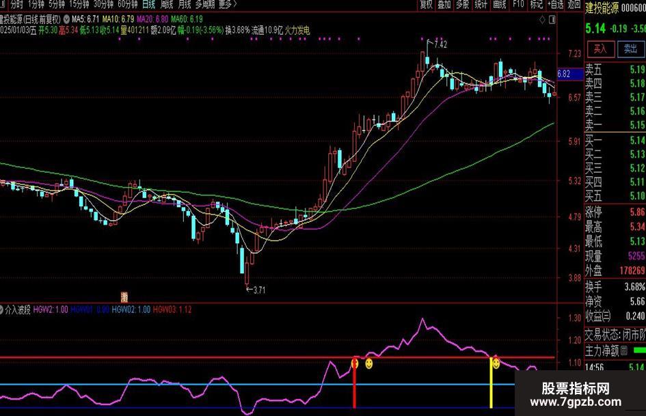646x416 pixels.
Task: Click the diamond icon above the chart
Action: click(542, 20)
